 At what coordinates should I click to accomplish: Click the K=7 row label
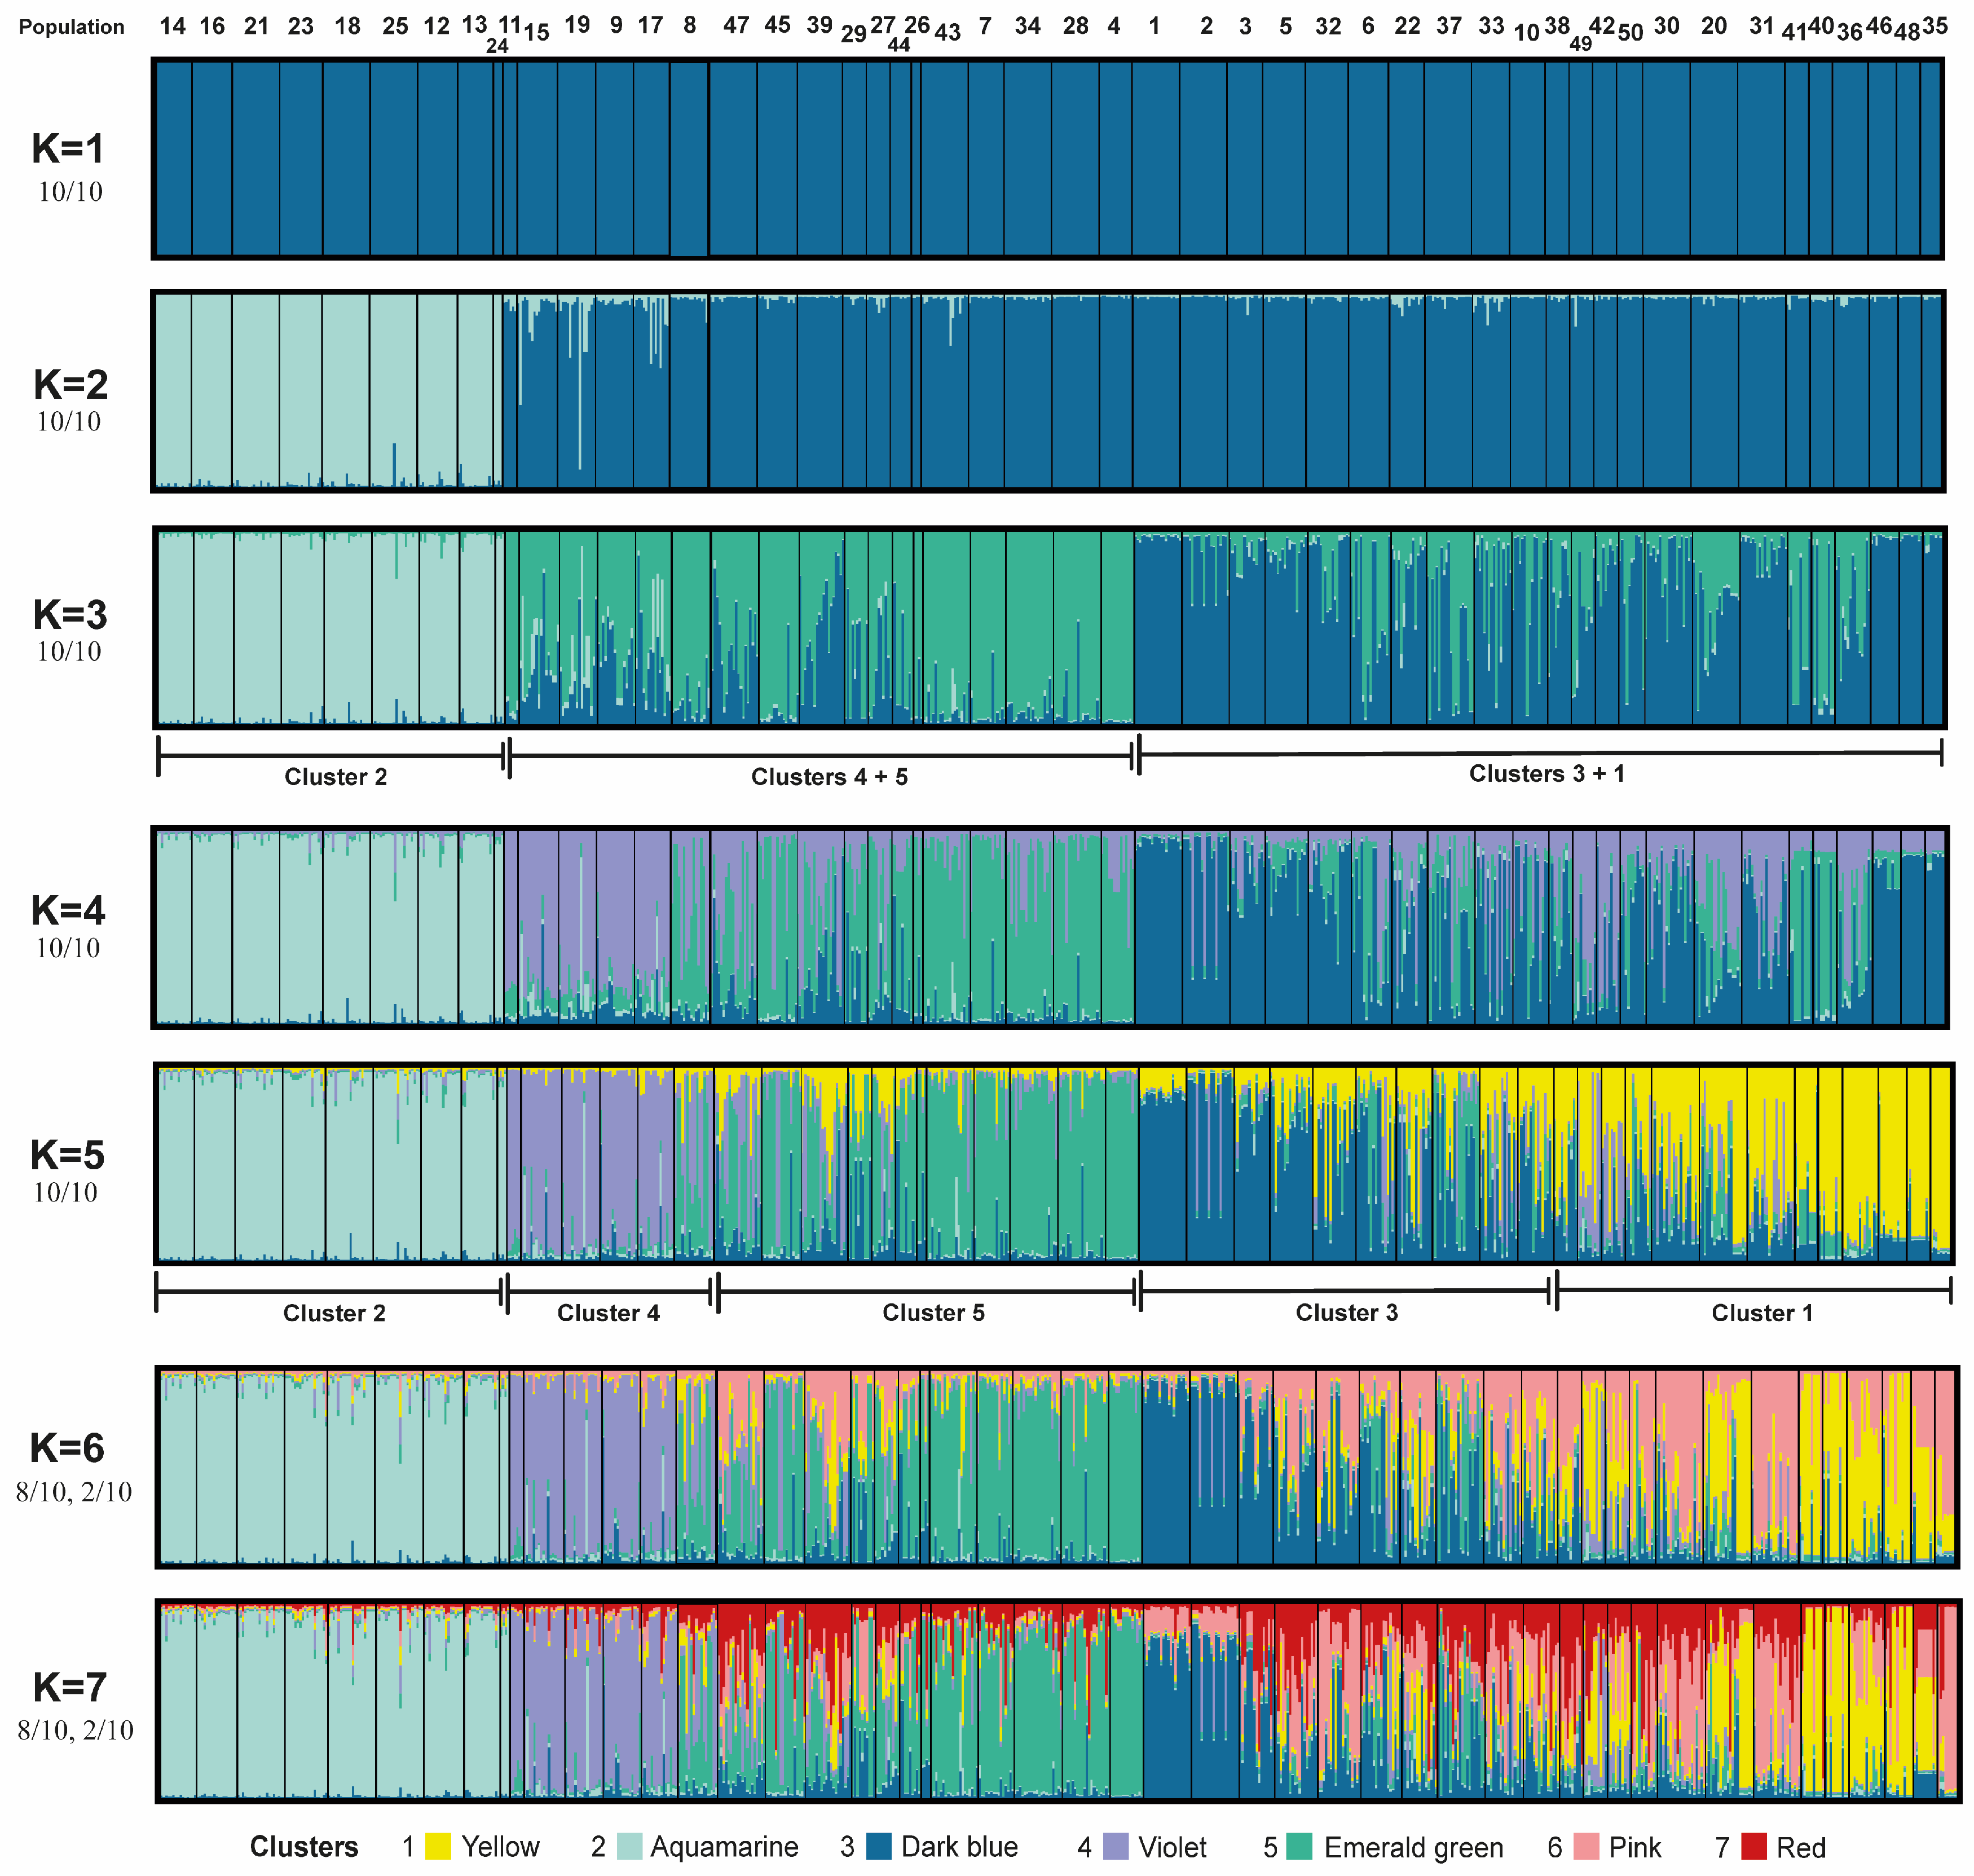click(70, 1688)
